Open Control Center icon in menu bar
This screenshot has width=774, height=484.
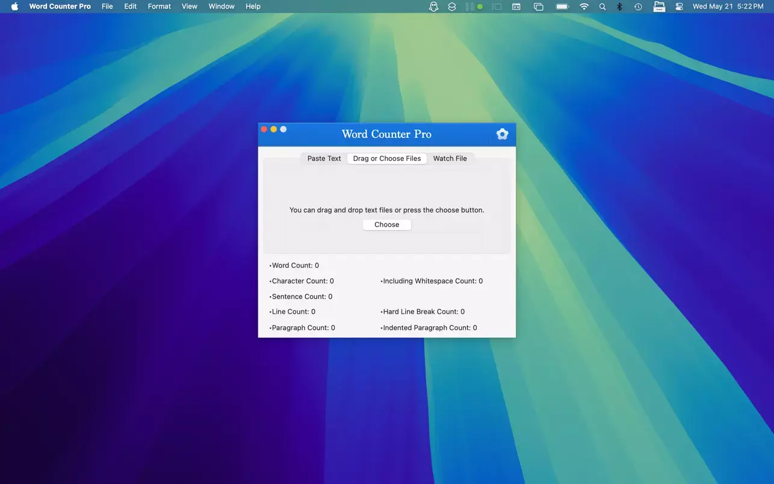(x=680, y=7)
